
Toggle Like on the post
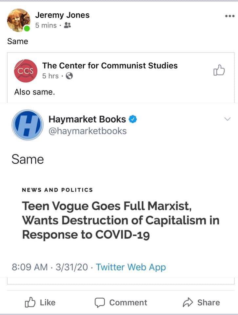tap(40, 303)
